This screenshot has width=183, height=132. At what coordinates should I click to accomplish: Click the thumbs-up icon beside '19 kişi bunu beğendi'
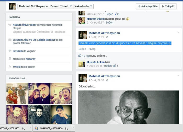(80, 56)
